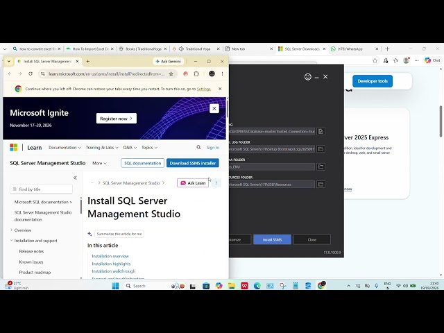This screenshot has width=444, height=333.
Task: Open the Chrome three-dot menu
Action: (x=222, y=74)
